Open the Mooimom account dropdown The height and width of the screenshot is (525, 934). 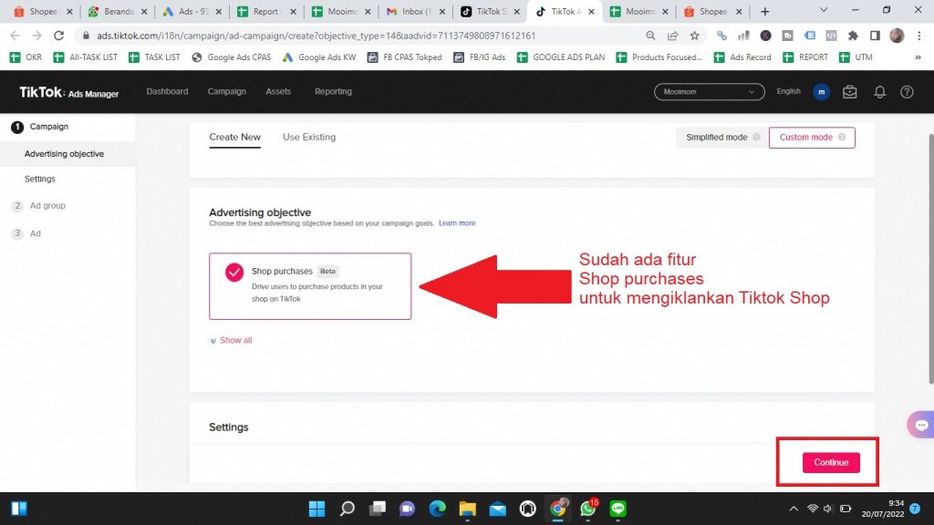pos(709,92)
